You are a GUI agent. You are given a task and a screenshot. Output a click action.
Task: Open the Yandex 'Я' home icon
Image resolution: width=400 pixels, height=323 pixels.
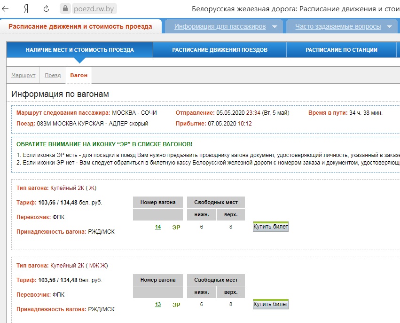(x=26, y=9)
